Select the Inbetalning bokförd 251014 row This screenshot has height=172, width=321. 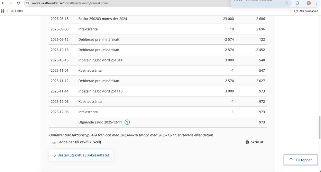point(158,60)
